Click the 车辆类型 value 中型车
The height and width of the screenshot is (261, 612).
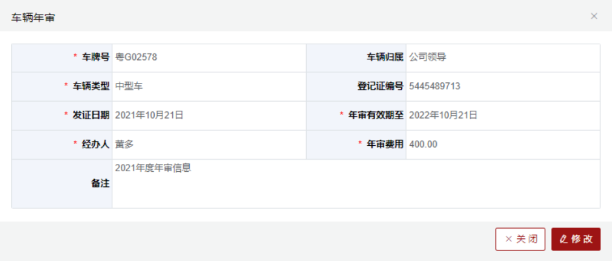pos(129,86)
